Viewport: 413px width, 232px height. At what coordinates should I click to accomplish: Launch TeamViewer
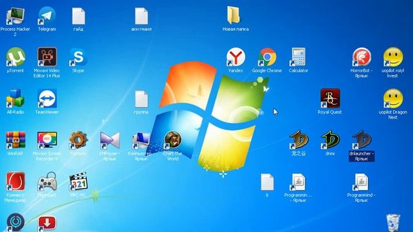coord(47,98)
